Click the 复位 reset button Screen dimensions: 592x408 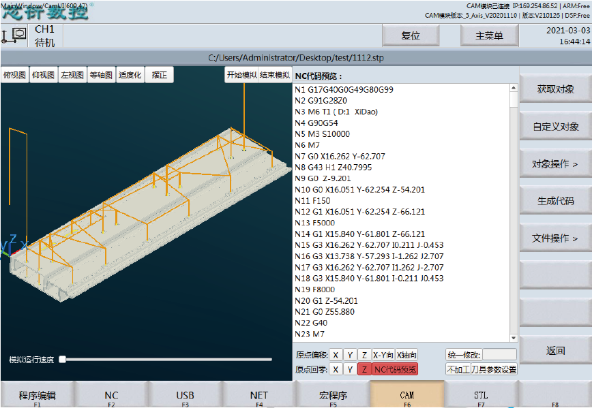[411, 36]
